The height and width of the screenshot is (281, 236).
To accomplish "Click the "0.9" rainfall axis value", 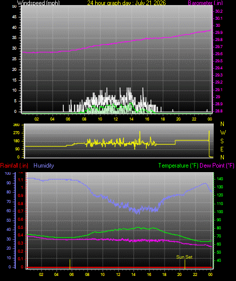I will pyautogui.click(x=21, y=195).
